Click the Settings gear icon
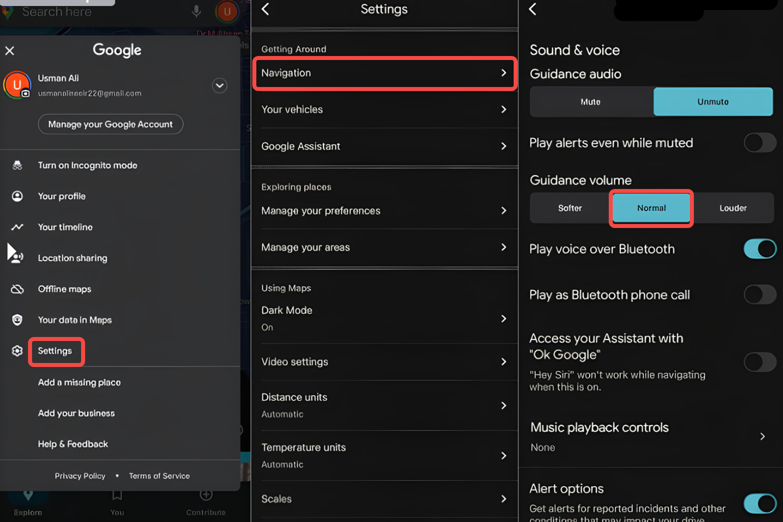Viewport: 783px width, 522px height. click(17, 351)
